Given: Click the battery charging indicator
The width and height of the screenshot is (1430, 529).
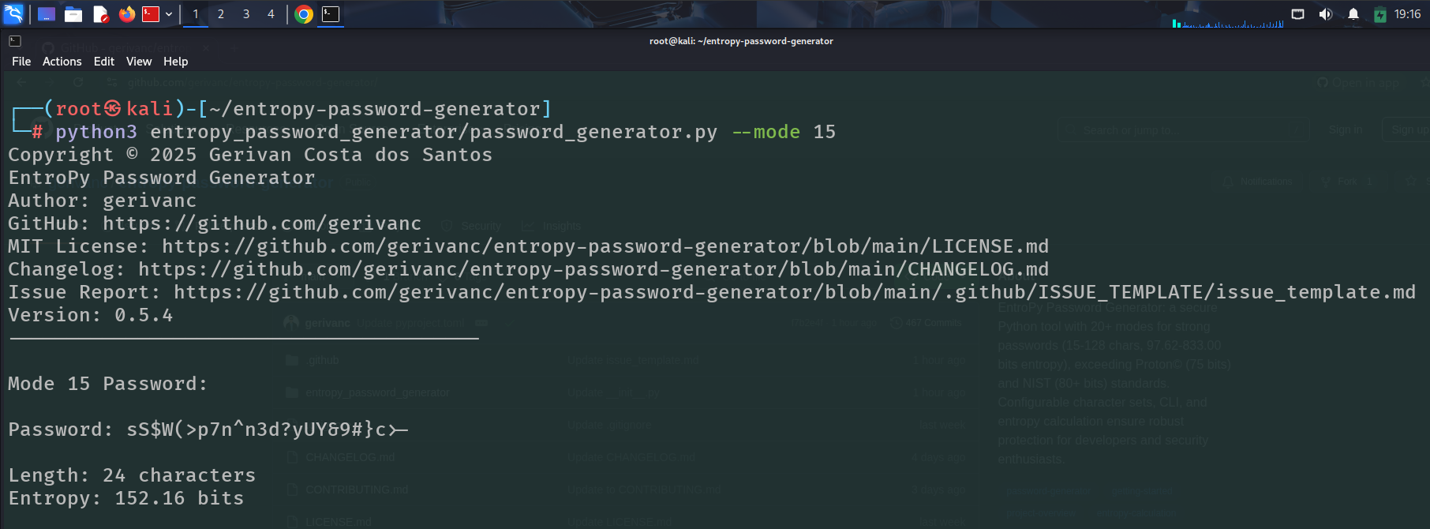Looking at the screenshot, I should pos(1380,14).
